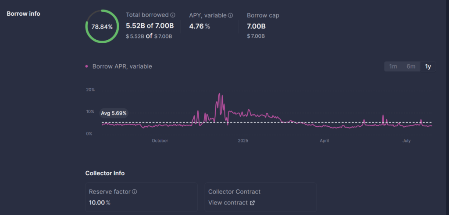Click the October label on chart axis
The image size is (449, 215).
tap(160, 141)
